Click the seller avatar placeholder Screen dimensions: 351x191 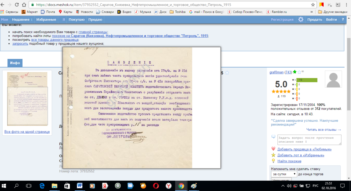coord(333,79)
